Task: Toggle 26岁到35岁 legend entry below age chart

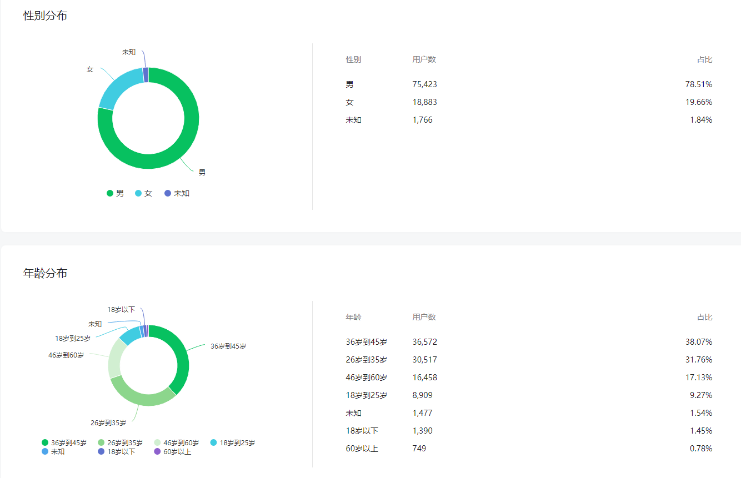Action: pos(121,443)
